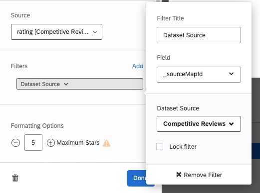
Task: Click the Filter Title input field
Action: [199, 35]
